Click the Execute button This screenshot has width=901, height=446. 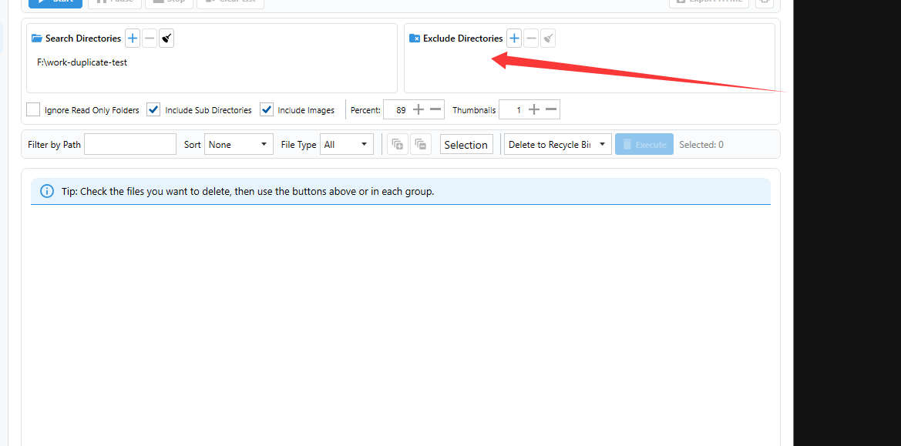point(644,145)
